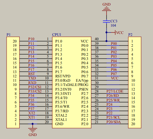Select the TXD net label
The image size is (153, 139).
pos(32,78)
